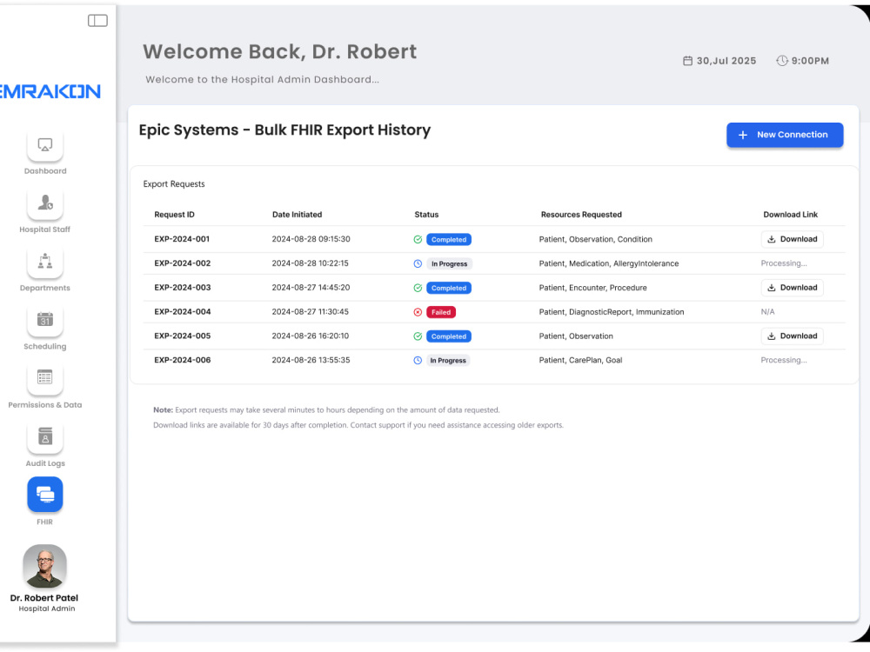Click the N/A download cell for EXP-2024-004

[767, 311]
